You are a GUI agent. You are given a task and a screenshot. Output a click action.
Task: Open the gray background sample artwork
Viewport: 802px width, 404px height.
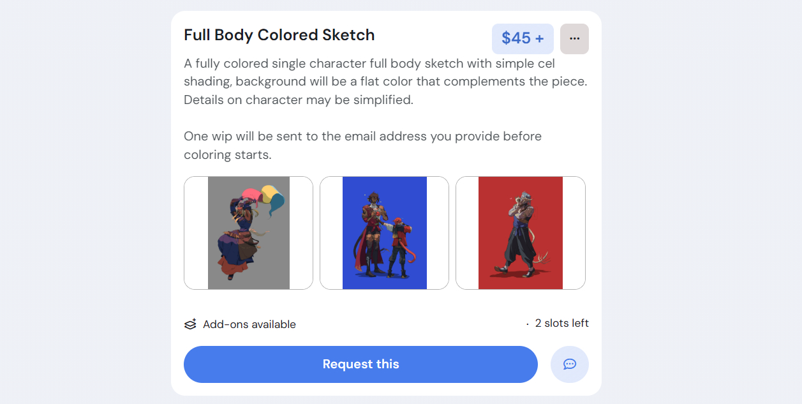[248, 233]
